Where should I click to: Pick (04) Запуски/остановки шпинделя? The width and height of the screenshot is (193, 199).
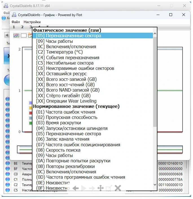coord(93,128)
